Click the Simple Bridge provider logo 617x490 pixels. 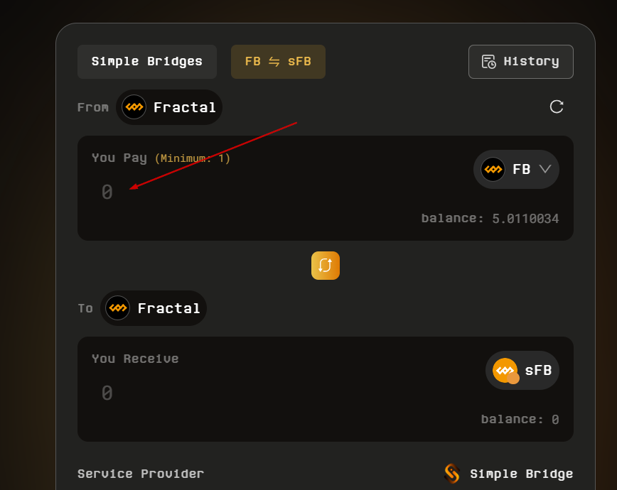click(x=452, y=474)
